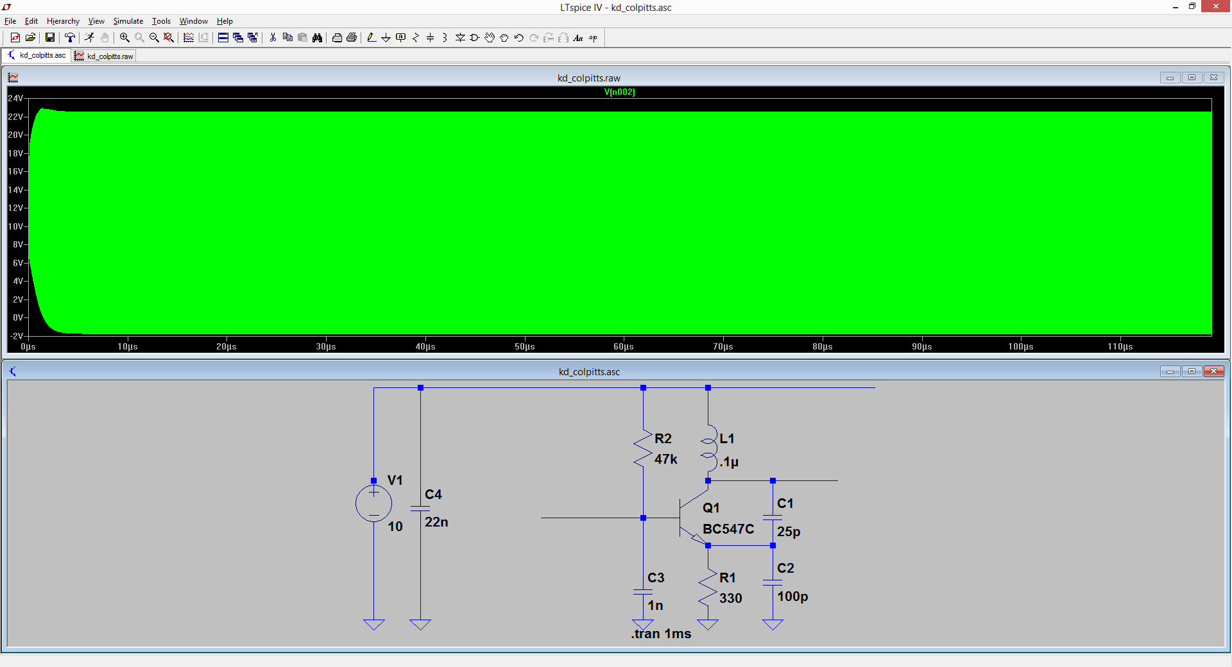1232x667 pixels.
Task: Tile windows horizontally using toolbar icon
Action: [223, 38]
